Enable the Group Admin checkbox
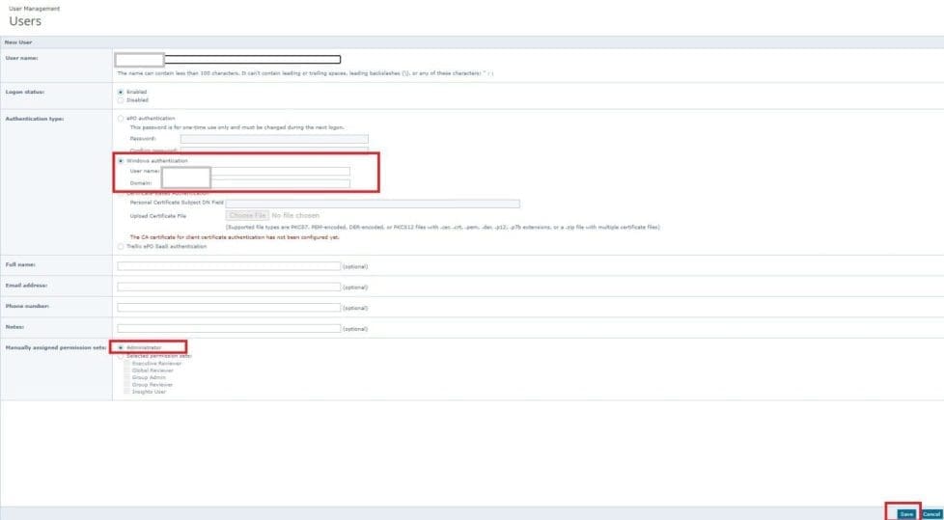The width and height of the screenshot is (944, 520). coord(126,377)
